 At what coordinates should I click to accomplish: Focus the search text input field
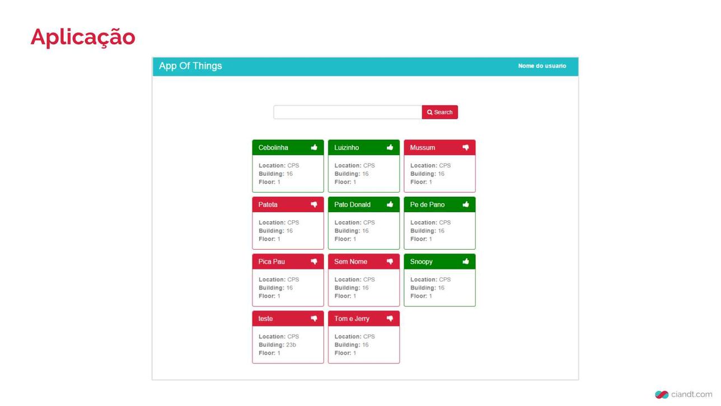348,112
